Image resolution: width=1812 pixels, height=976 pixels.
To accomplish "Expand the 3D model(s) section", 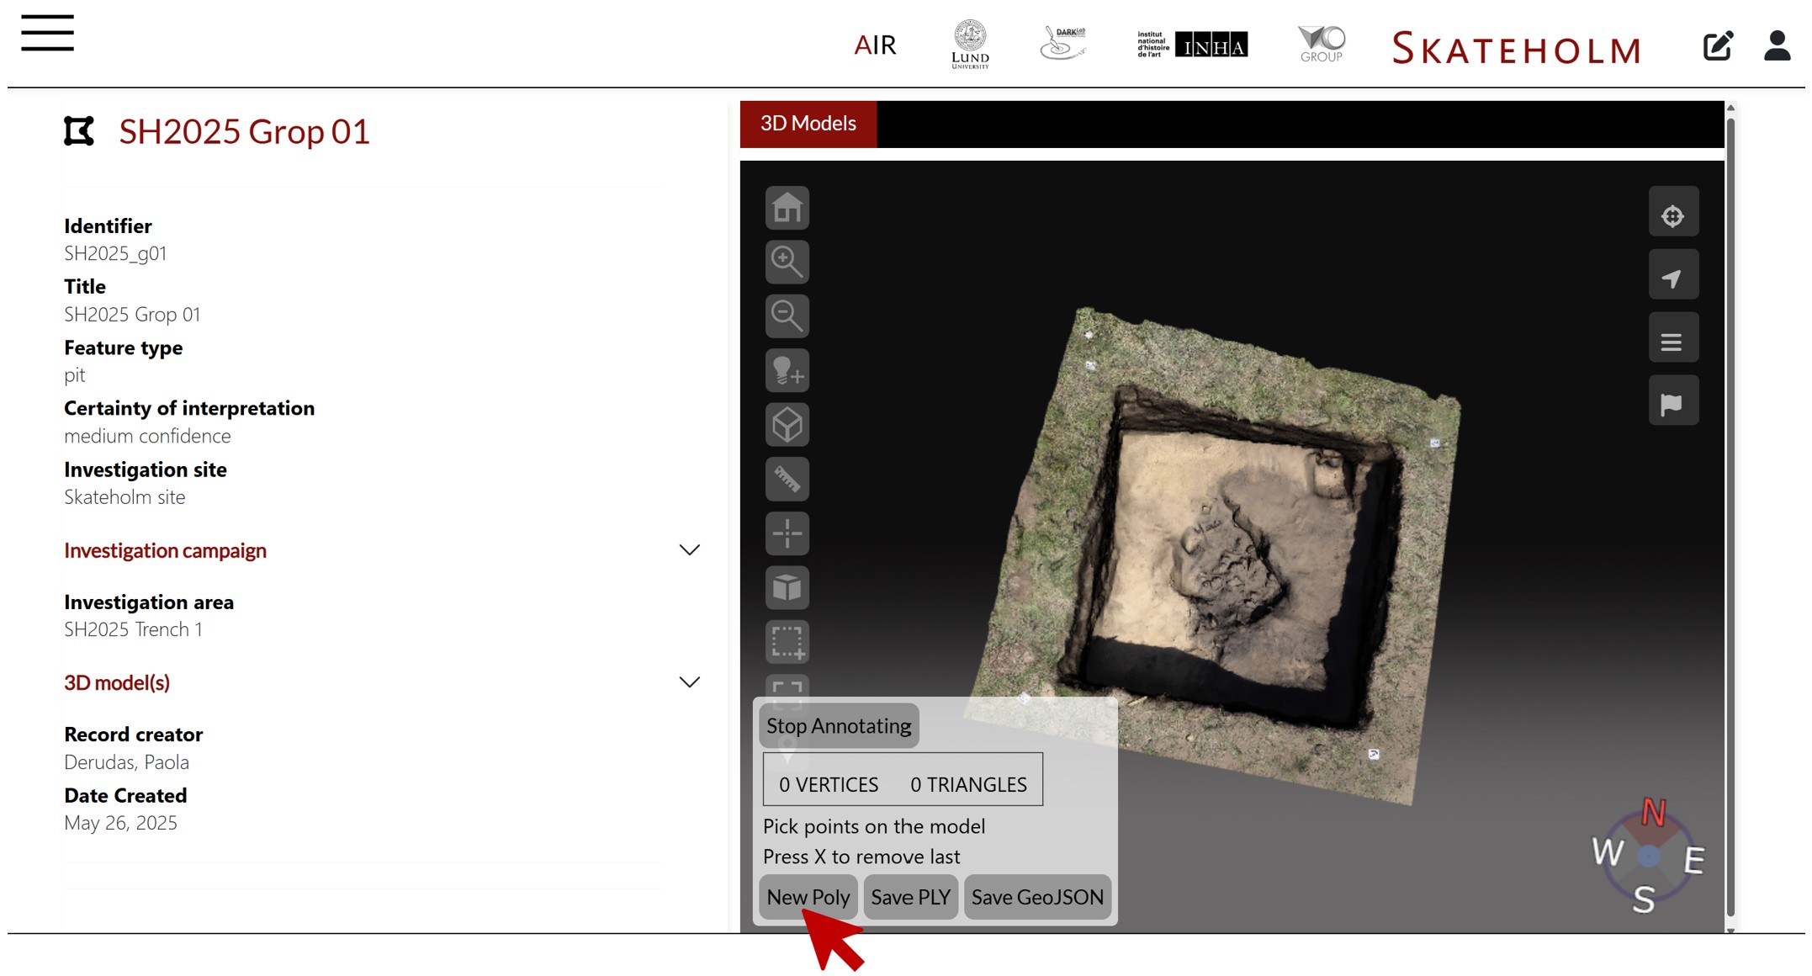I will (x=689, y=682).
